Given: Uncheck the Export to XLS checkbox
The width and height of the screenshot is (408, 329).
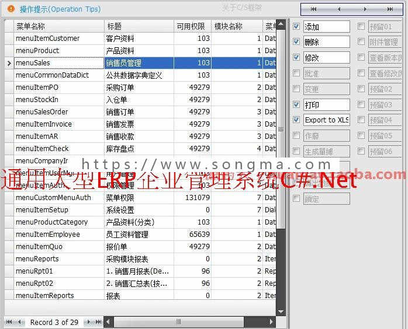Looking at the screenshot, I should [x=296, y=120].
